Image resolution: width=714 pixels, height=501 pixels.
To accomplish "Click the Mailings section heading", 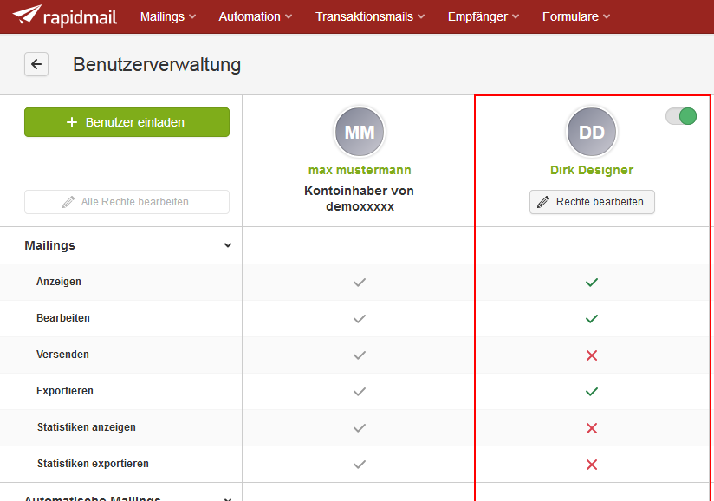I will click(49, 245).
